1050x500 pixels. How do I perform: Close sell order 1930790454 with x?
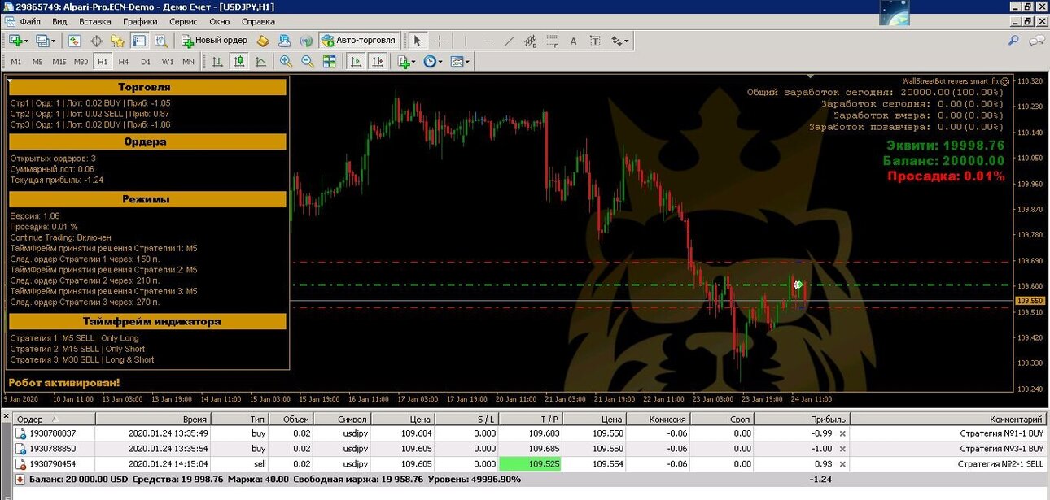842,463
